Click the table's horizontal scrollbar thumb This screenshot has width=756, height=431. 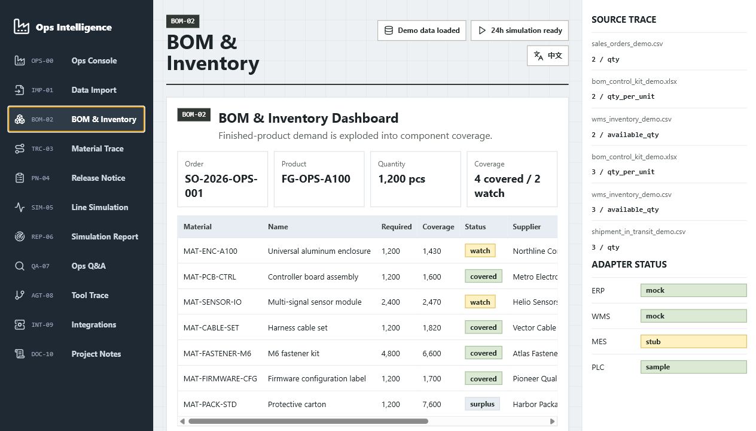coord(308,421)
